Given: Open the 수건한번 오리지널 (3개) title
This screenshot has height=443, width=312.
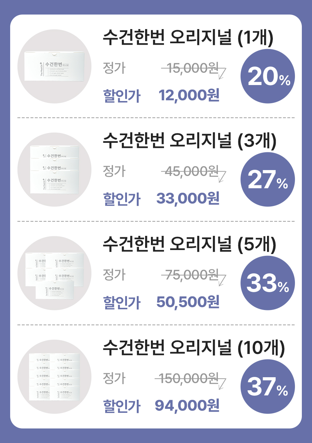Looking at the screenshot, I should [189, 141].
